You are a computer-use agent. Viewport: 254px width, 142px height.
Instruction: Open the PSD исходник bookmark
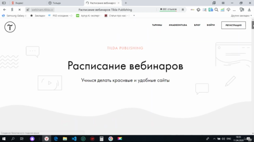coord(60,16)
